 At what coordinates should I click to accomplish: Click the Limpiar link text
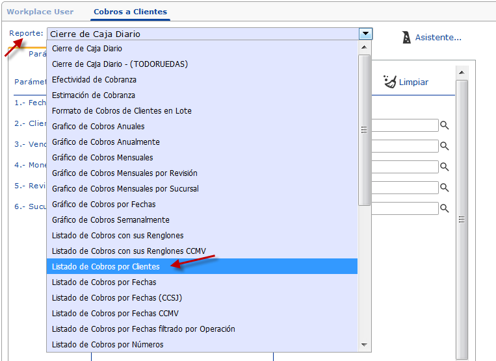point(413,82)
